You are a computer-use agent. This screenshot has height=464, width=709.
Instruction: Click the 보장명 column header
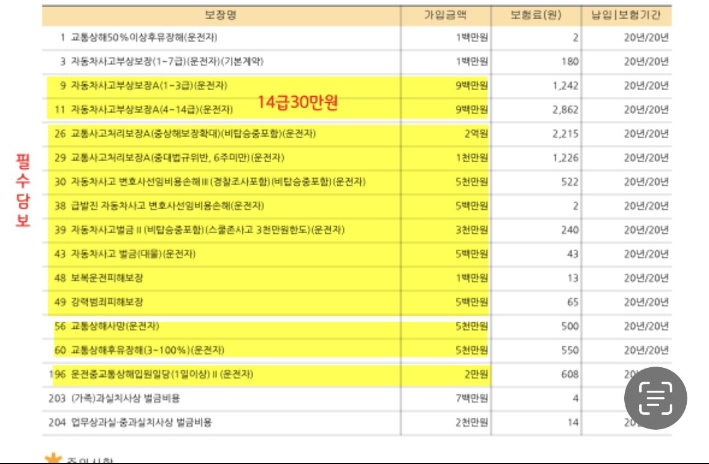tap(221, 16)
